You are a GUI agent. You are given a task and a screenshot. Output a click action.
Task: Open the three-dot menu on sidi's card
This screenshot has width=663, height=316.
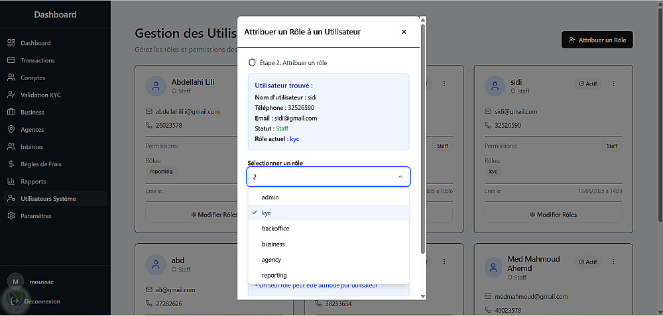613,84
